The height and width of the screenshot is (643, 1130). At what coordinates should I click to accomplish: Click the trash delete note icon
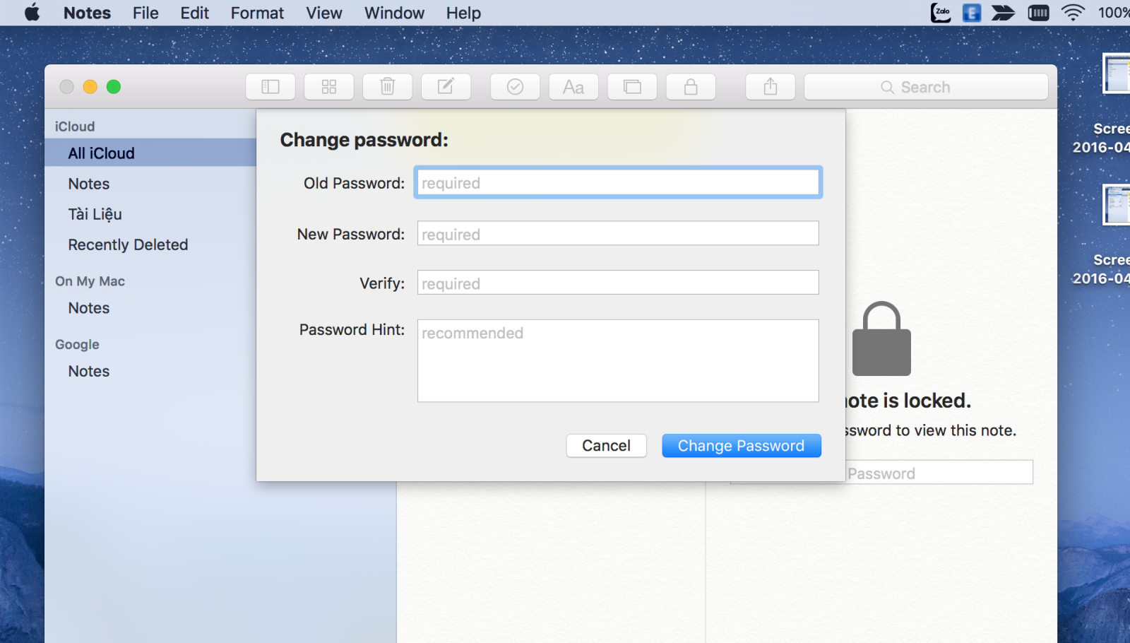[388, 87]
